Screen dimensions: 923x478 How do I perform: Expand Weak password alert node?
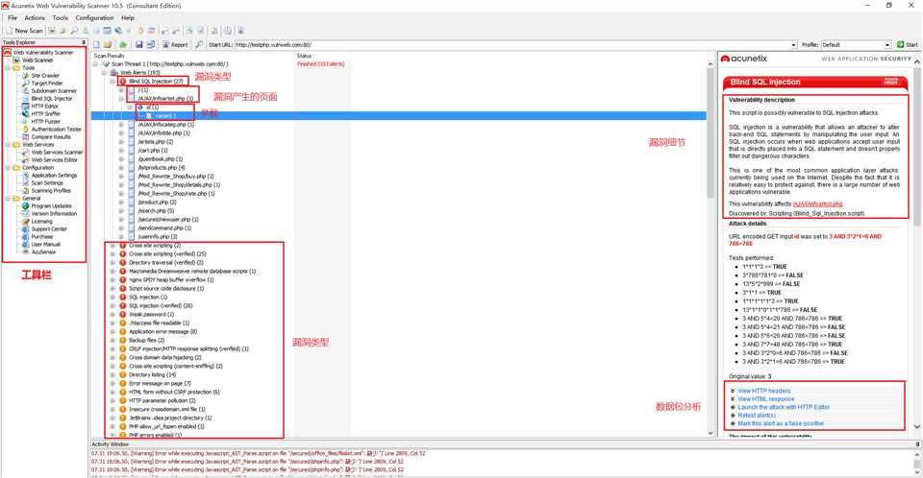coord(112,315)
